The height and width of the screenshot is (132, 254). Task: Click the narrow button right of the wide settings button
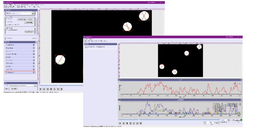pyautogui.click(x=31, y=19)
